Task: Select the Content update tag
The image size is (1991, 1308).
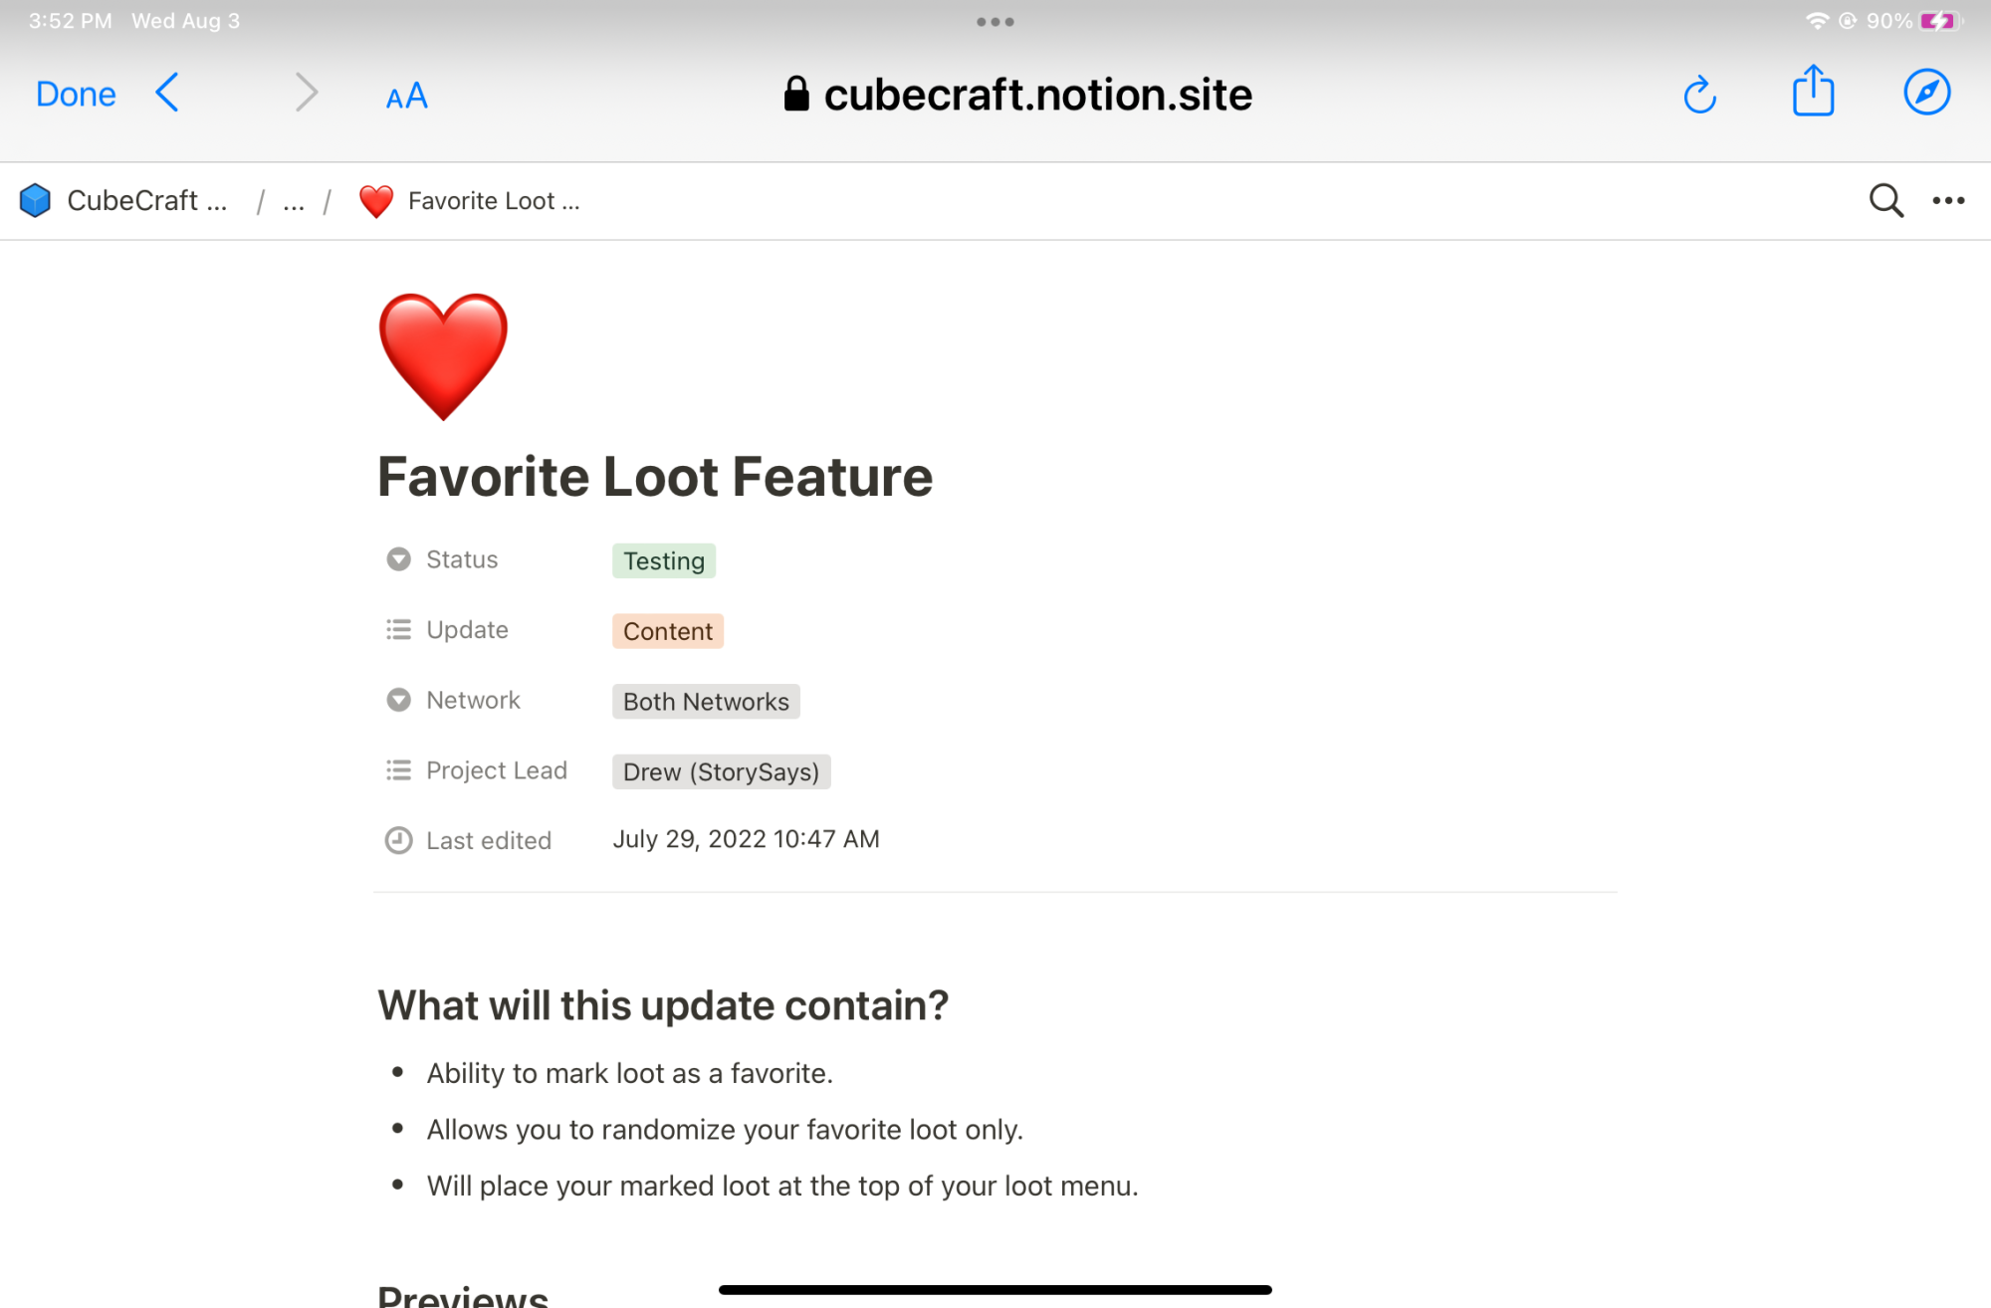Action: 668,631
